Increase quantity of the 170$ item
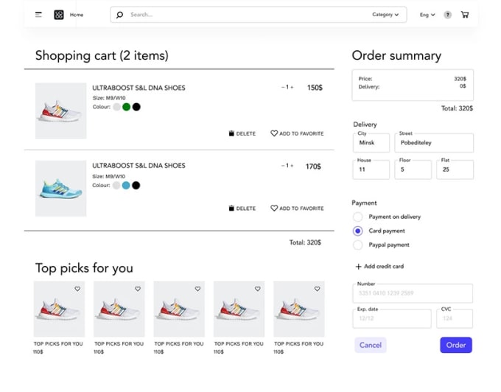This screenshot has width=501, height=392. point(292,166)
